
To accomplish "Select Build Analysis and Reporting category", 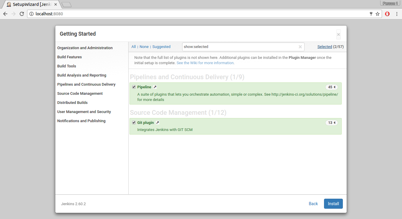I will click(x=82, y=75).
